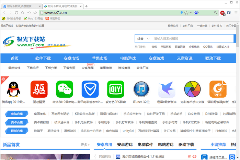Open 海尔商城顺逛微店v5.1.7 安卓版 entry
The width and height of the screenshot is (240, 160).
tap(143, 157)
